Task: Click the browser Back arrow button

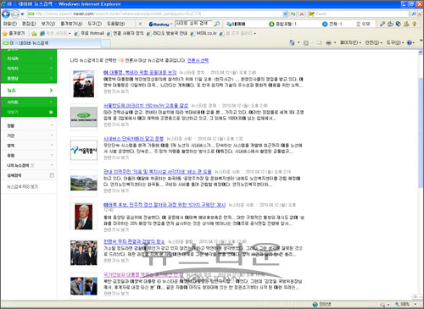Action: click(x=6, y=14)
